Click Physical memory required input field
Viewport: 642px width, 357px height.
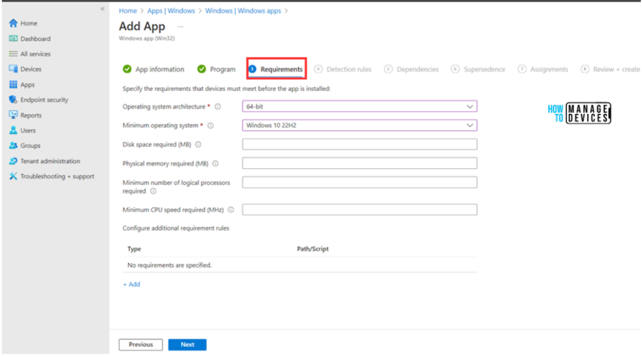[x=359, y=163]
